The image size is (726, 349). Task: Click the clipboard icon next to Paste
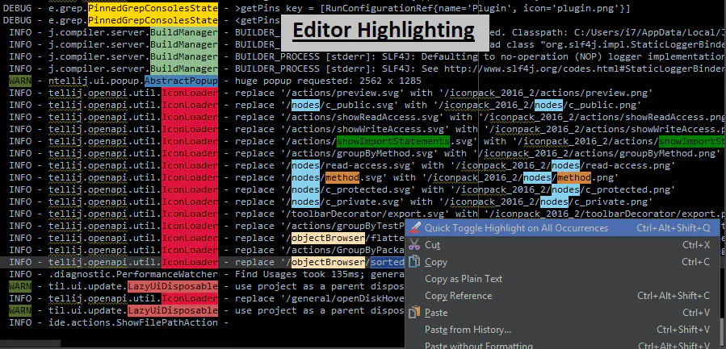point(415,313)
